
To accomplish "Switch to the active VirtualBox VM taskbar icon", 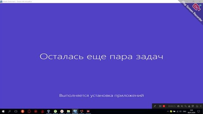I will point(75,111).
